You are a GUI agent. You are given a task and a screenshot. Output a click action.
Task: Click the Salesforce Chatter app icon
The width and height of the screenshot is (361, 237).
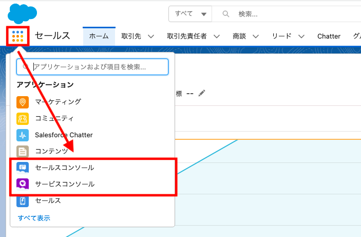(23, 135)
